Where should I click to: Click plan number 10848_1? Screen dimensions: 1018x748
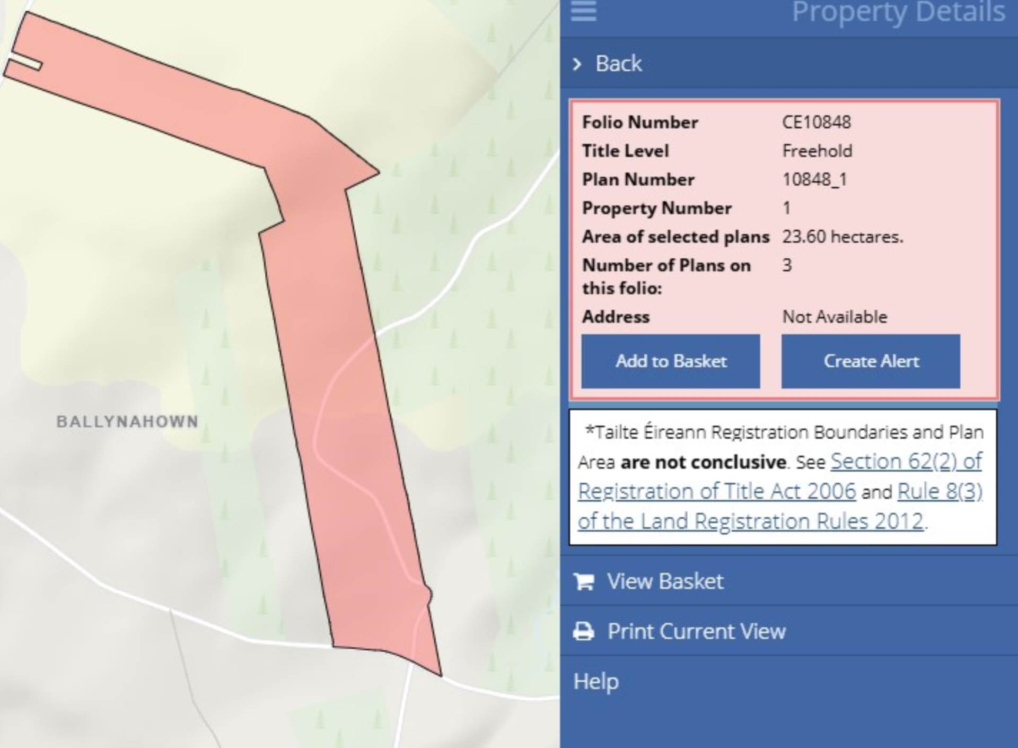(x=815, y=179)
